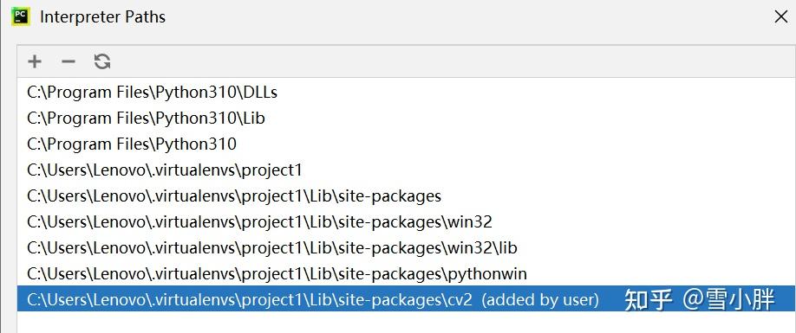Select the site-packages\win32\lib path
The image size is (796, 333).
tap(406, 248)
